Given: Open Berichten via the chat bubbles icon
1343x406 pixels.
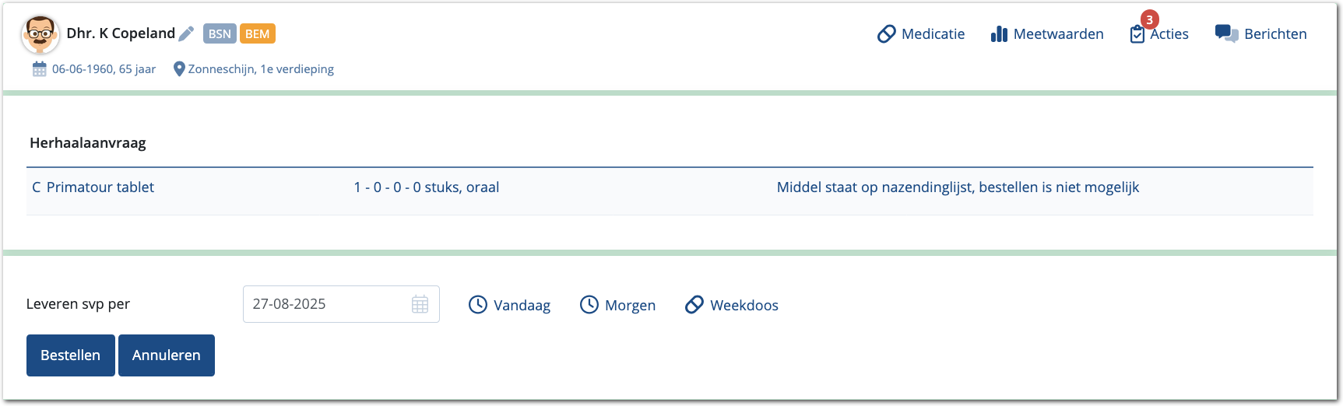Looking at the screenshot, I should click(1226, 33).
